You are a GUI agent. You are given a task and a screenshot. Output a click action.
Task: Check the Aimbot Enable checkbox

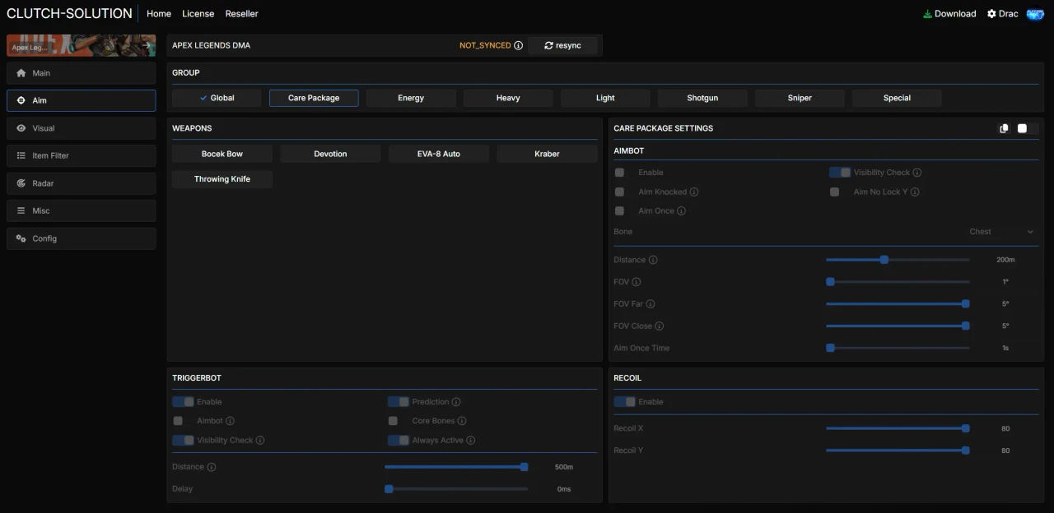click(619, 173)
